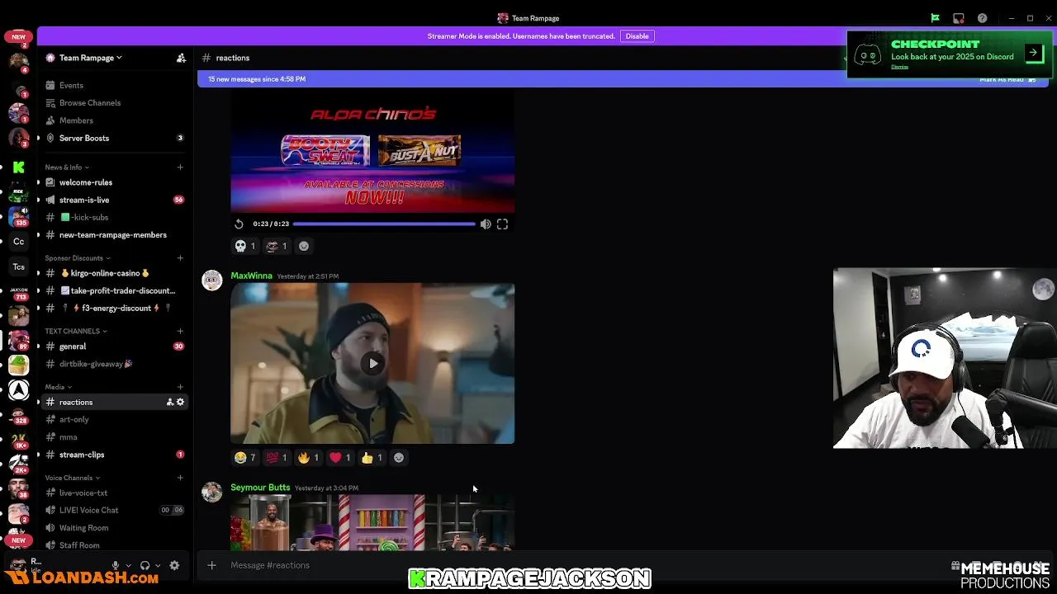The image size is (1057, 594).
Task: Create a channel in Media category
Action: (x=180, y=387)
